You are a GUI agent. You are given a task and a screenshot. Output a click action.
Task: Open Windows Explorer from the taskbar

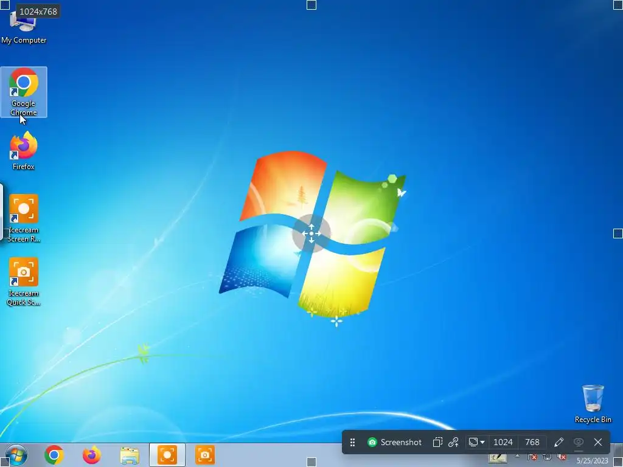point(130,455)
